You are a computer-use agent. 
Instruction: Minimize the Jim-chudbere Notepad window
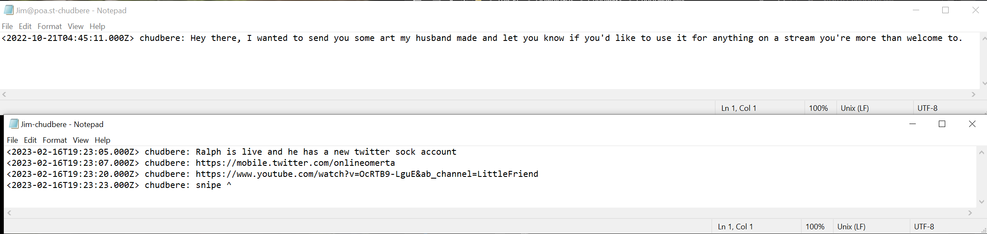click(913, 124)
